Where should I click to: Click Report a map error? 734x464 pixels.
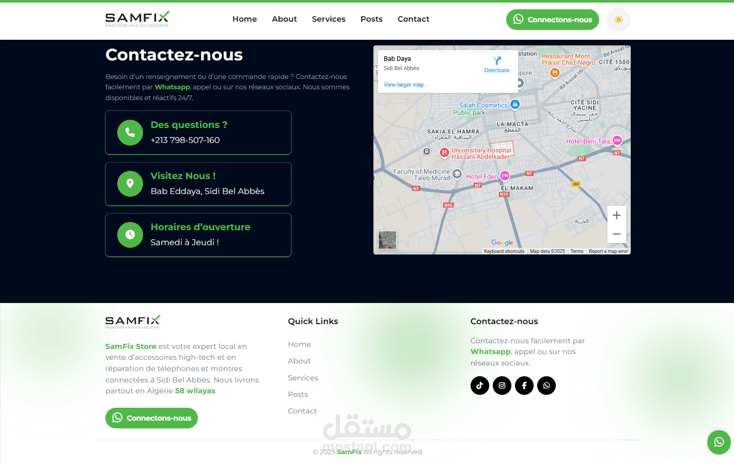(608, 251)
